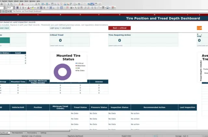This screenshot has width=208, height=137.
Task: Click the Function Wizard fx icon
Action: click(x=4, y=11)
